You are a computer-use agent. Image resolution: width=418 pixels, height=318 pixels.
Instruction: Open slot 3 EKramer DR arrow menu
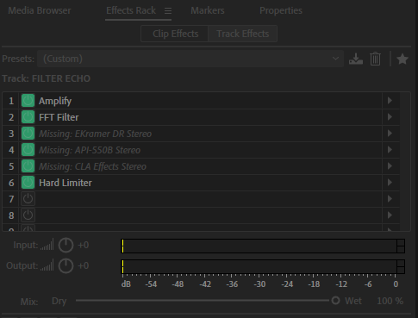coord(390,134)
